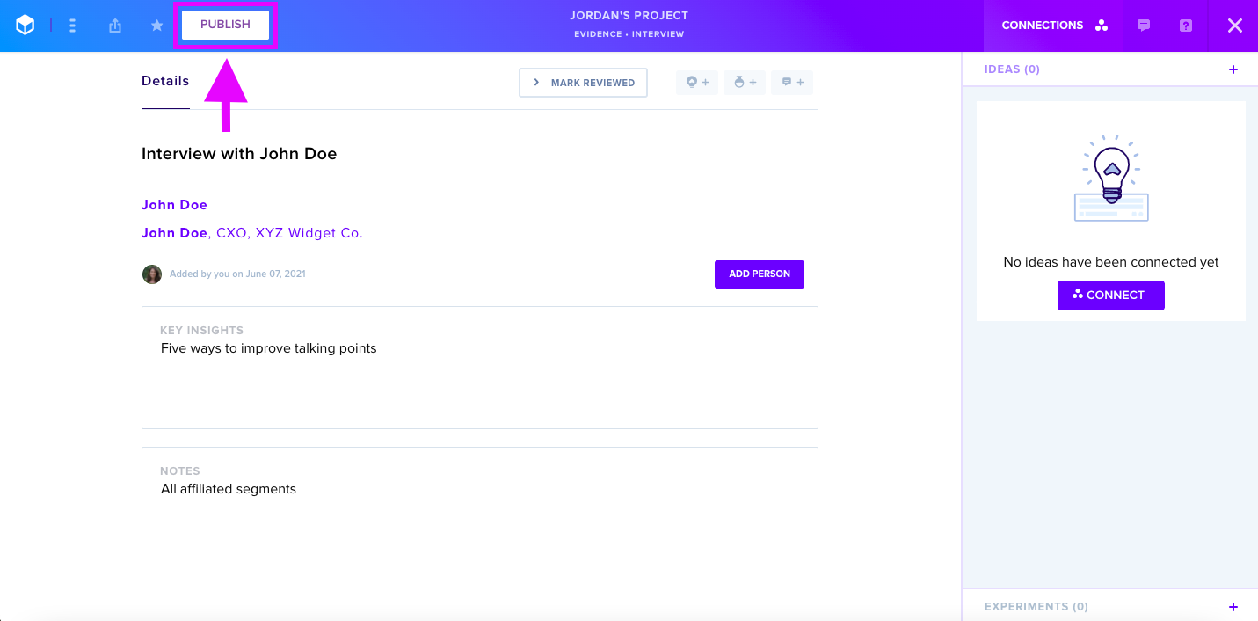
Task: Toggle Mark Reviewed status
Action: coord(583,83)
